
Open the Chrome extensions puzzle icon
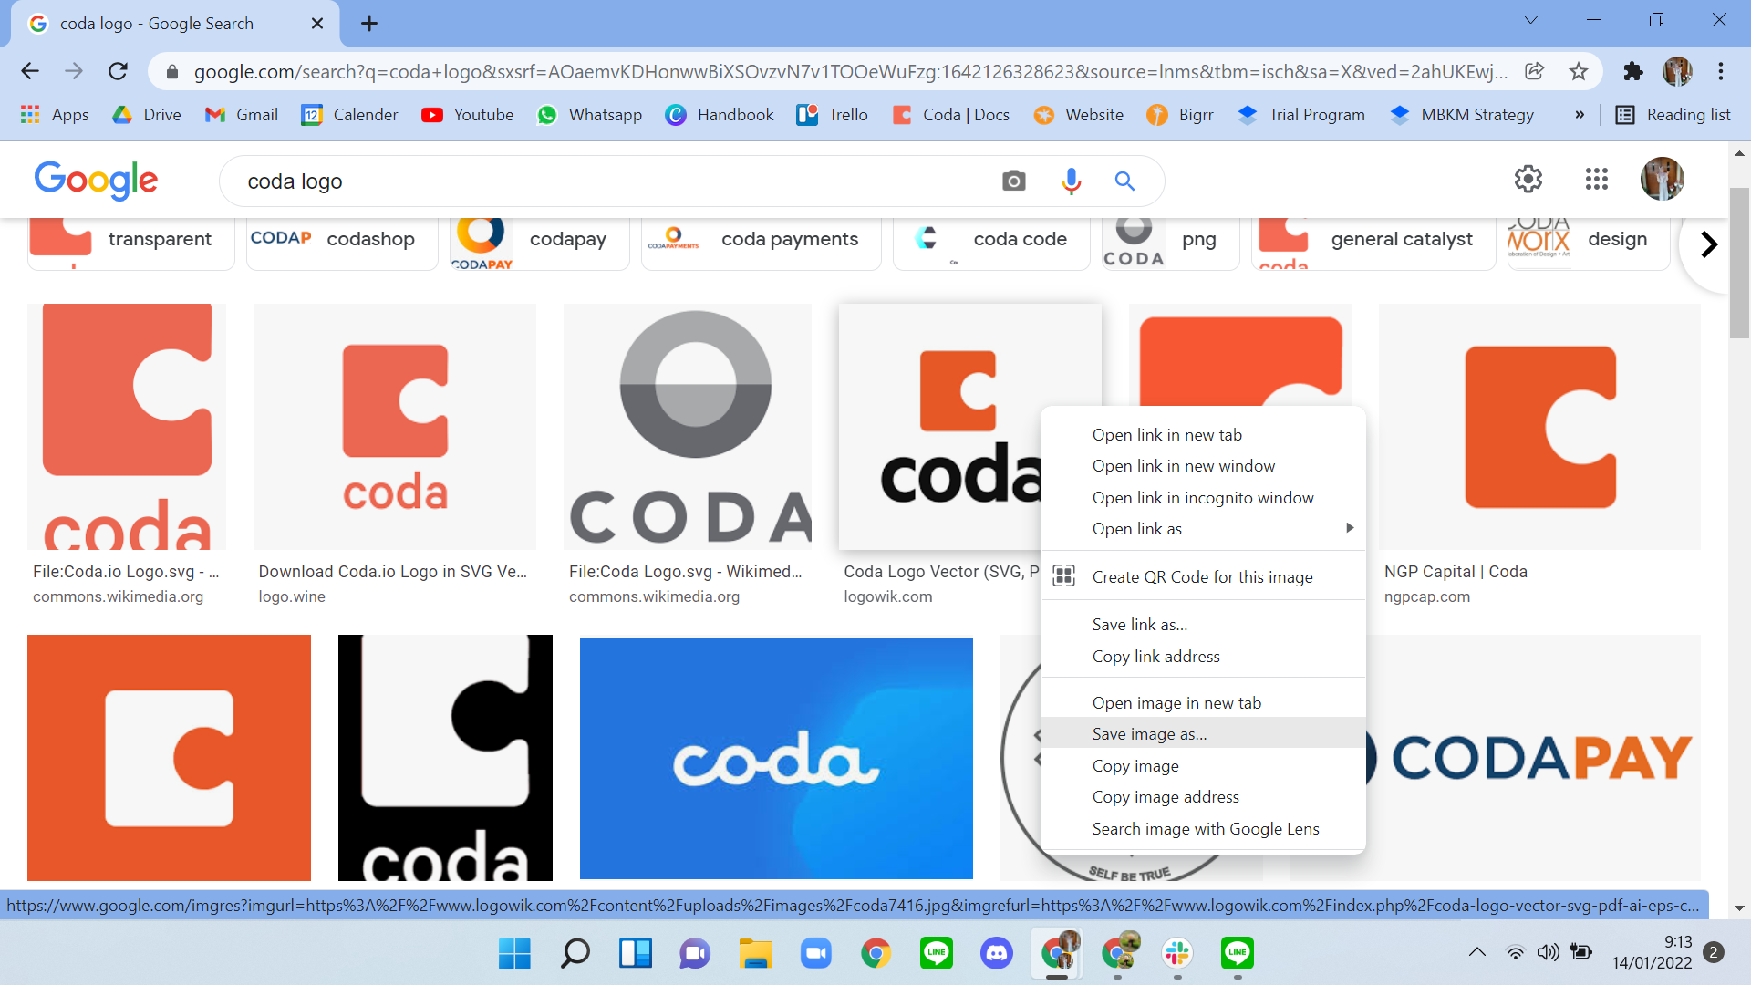1633,71
